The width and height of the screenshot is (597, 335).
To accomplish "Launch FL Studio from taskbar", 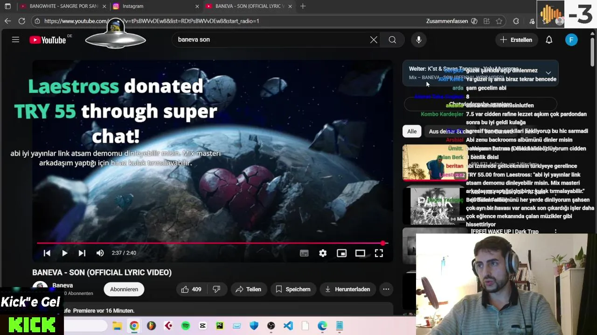I will (151, 326).
